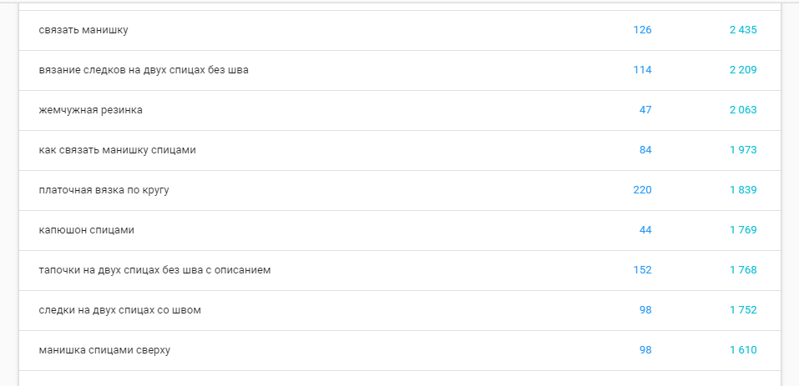Click the value 220 for 'платочная вязка по кругу'

tap(642, 190)
